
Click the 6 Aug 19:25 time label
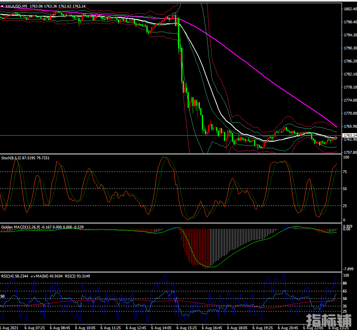tap(262, 328)
